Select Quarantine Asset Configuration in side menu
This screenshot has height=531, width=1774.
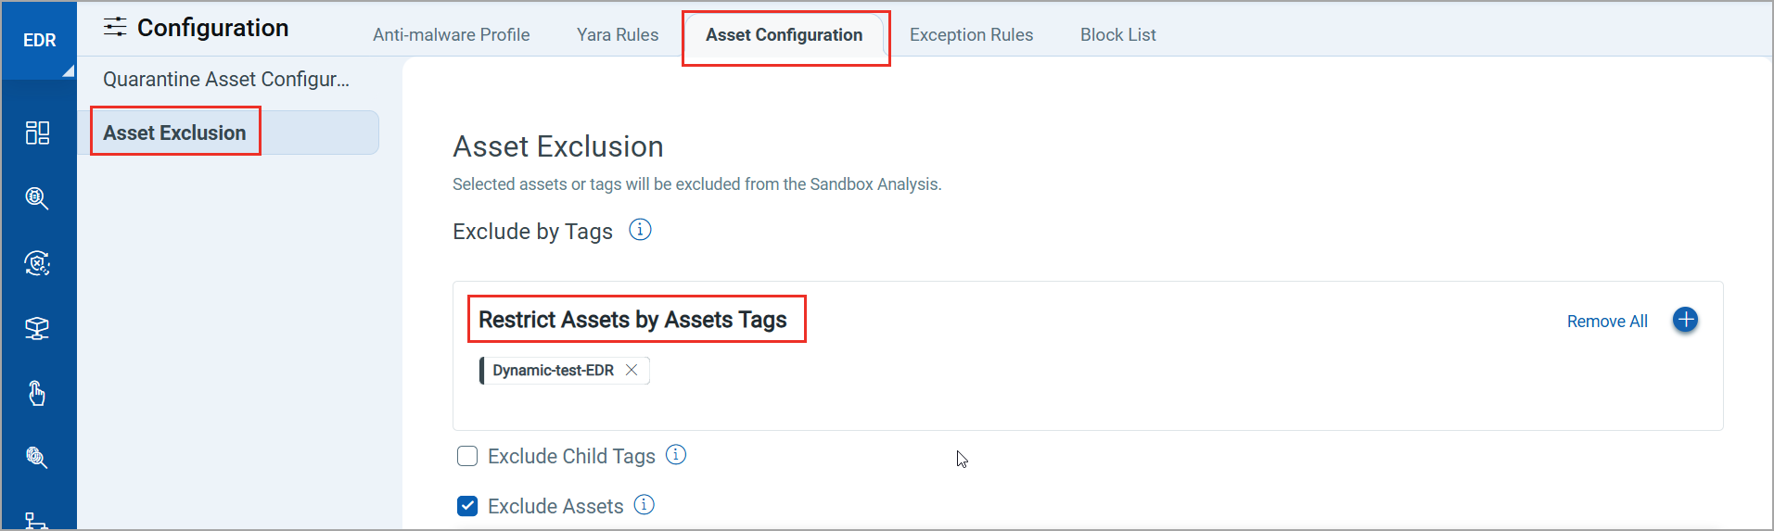point(226,80)
